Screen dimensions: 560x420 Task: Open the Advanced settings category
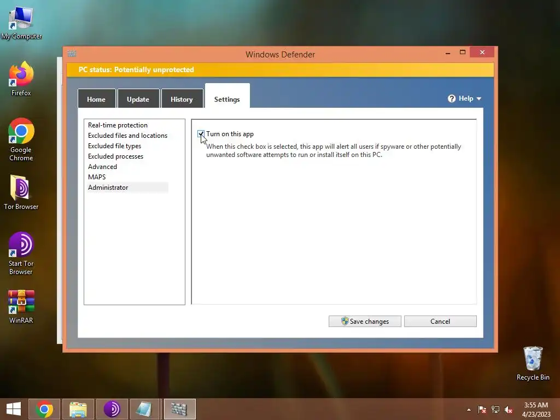pyautogui.click(x=102, y=167)
